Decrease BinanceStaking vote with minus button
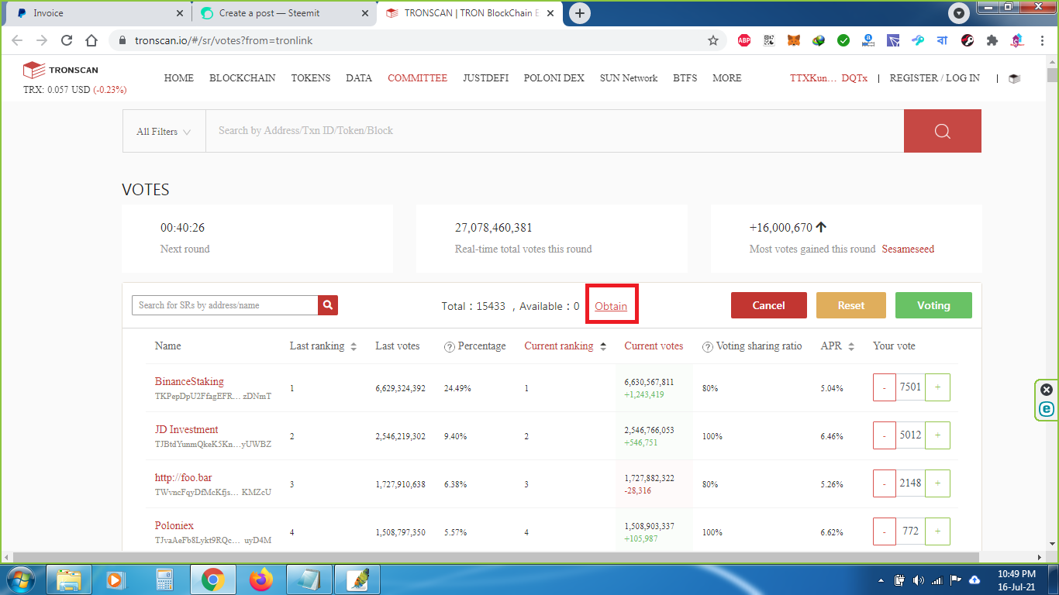Screen dimensions: 1059x595 click(885, 387)
